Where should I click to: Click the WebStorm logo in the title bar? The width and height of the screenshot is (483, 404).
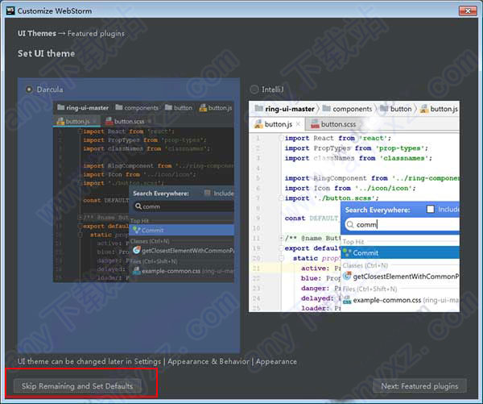(10, 9)
